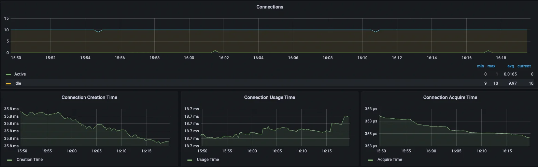Click the Idle dip near 15:55
The width and height of the screenshot is (538, 167).
pyautogui.click(x=98, y=32)
